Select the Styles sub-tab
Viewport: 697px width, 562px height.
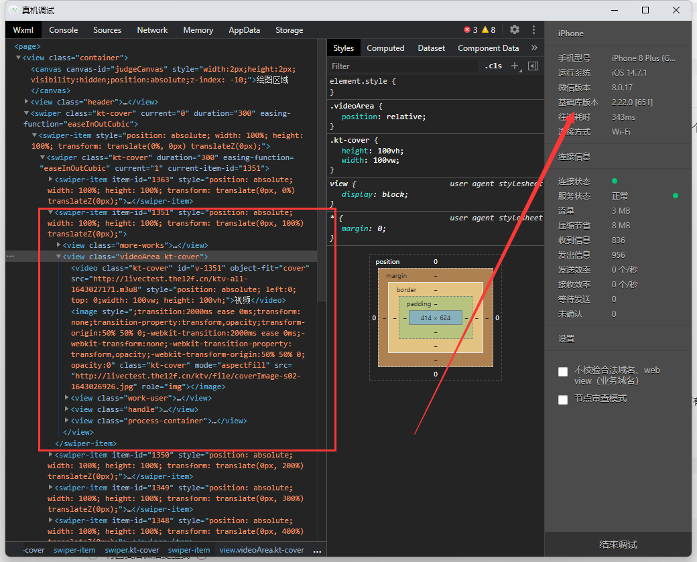(x=344, y=48)
